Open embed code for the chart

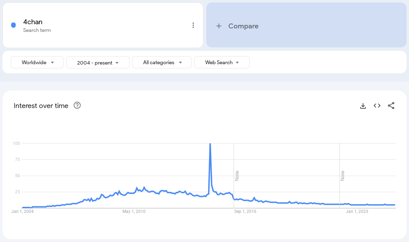pos(377,106)
